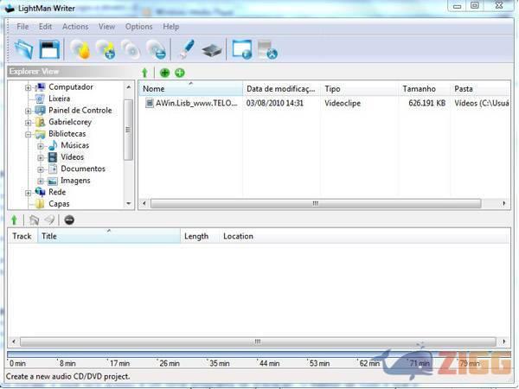Remove track with black minus icon
This screenshot has width=519, height=389.
point(69,220)
